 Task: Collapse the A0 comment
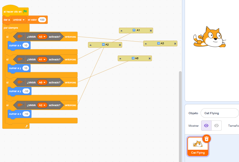120,59
